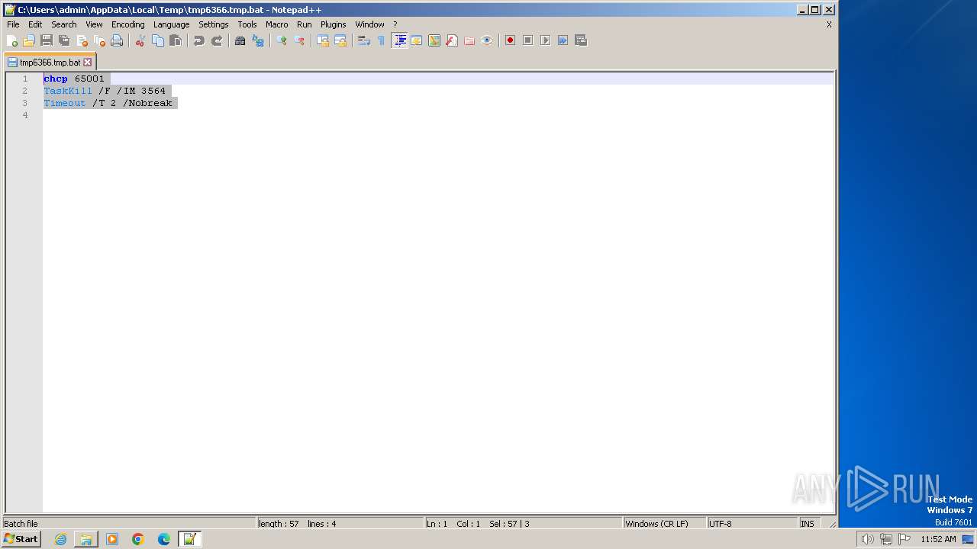Screen dimensions: 977x549
Task: Open the File menu
Action: click(x=13, y=24)
